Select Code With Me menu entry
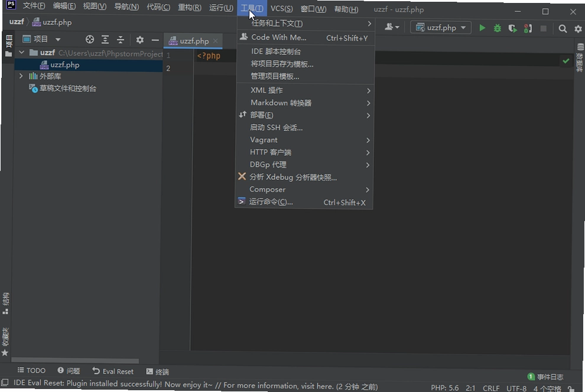Image resolution: width=585 pixels, height=392 pixels. (305, 38)
